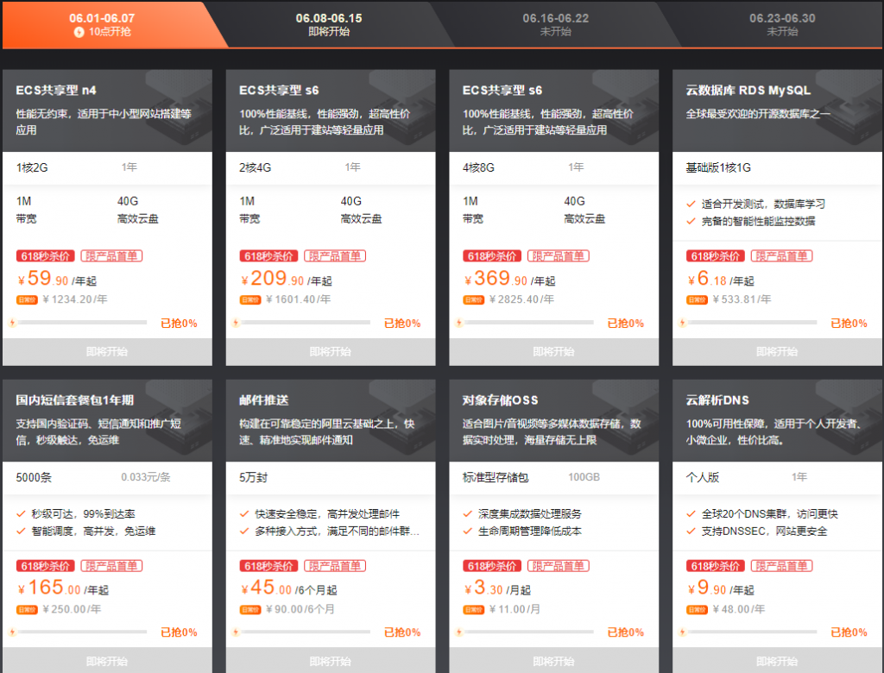The width and height of the screenshot is (884, 673).
Task: Click the lightning icon on the ECS n4 card
Action: (12, 324)
